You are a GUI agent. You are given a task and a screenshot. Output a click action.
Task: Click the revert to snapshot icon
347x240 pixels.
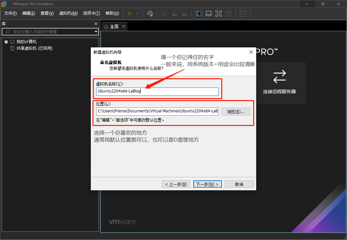click(x=174, y=14)
